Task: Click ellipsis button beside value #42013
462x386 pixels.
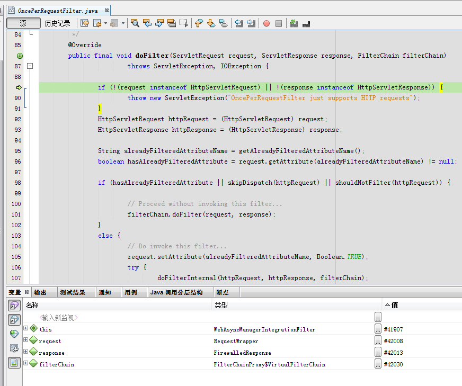Action: (378, 352)
